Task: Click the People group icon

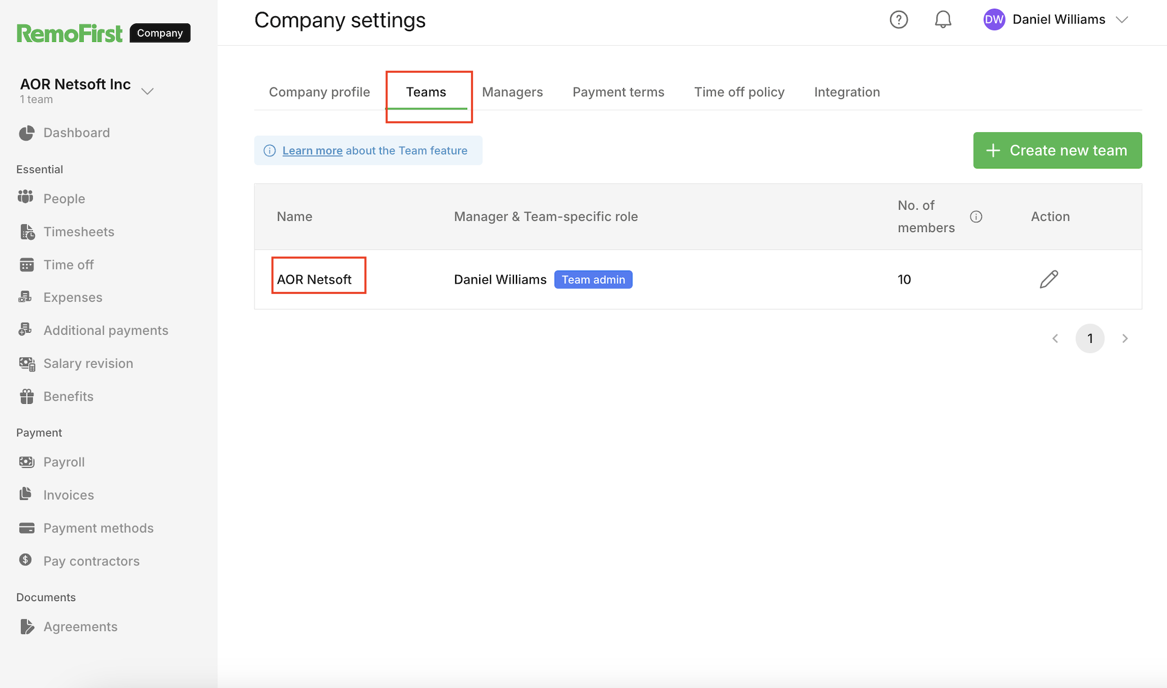Action: [x=26, y=198]
